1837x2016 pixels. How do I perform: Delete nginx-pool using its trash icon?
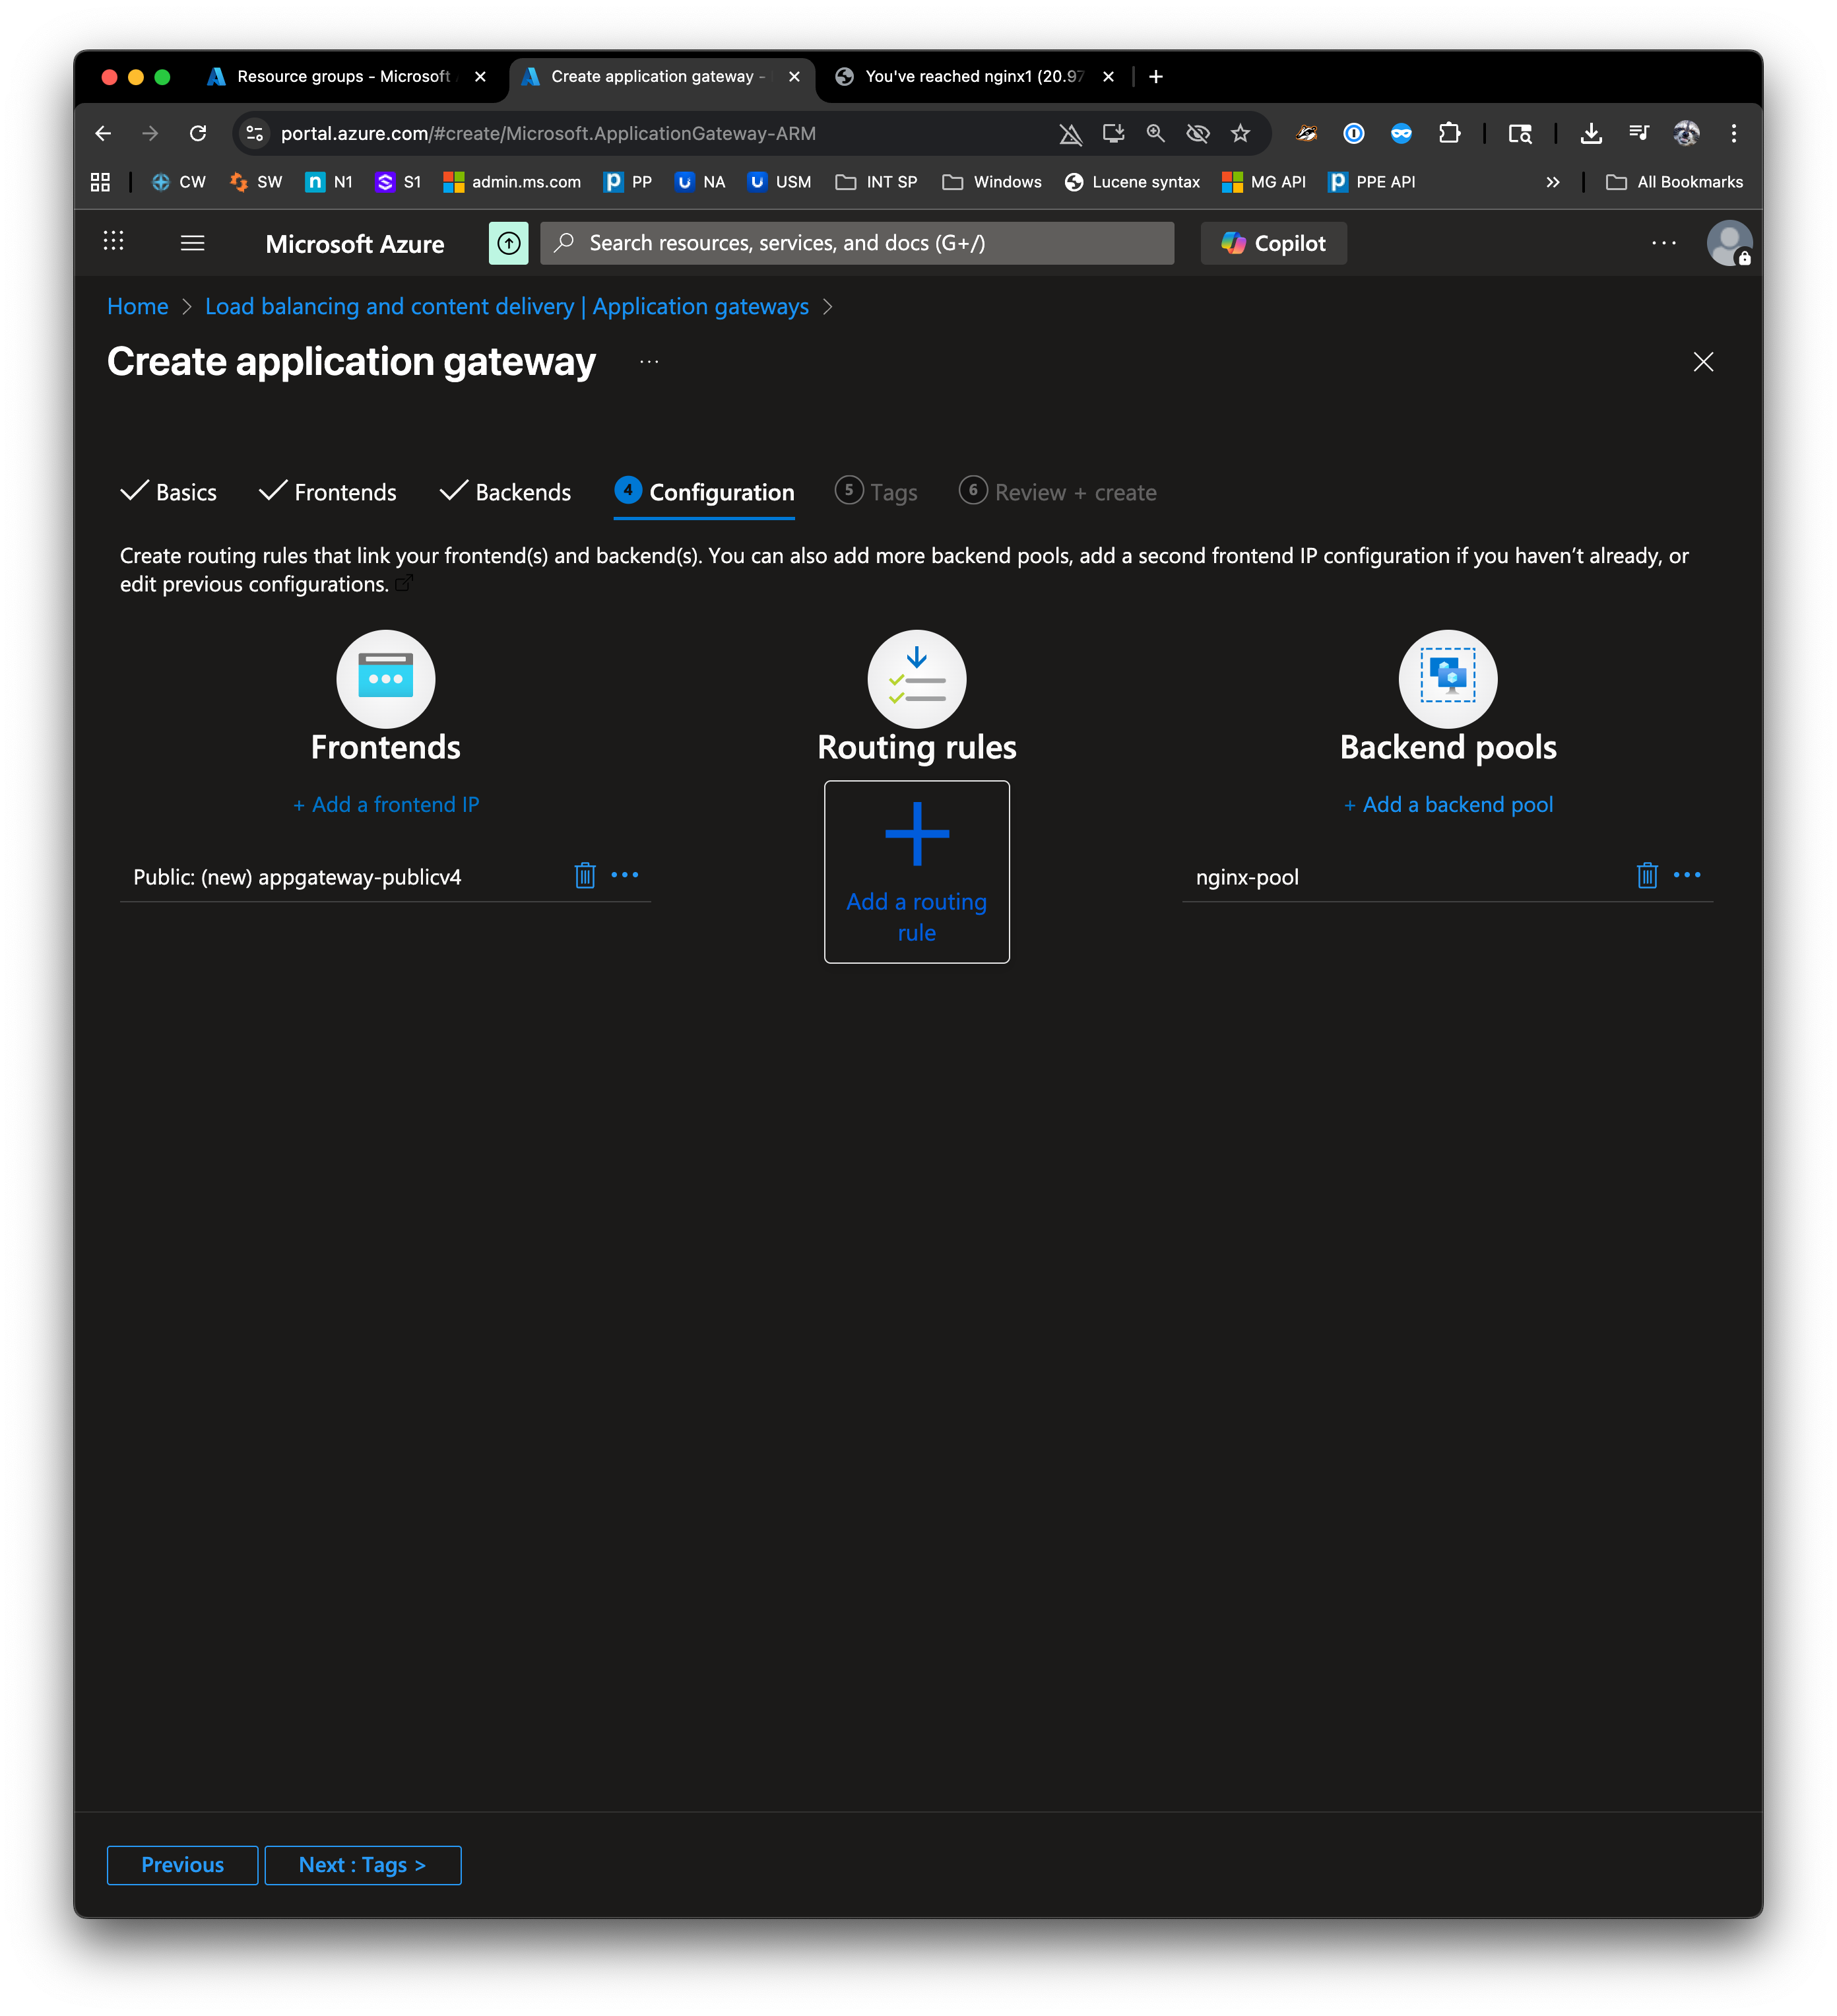point(1647,875)
